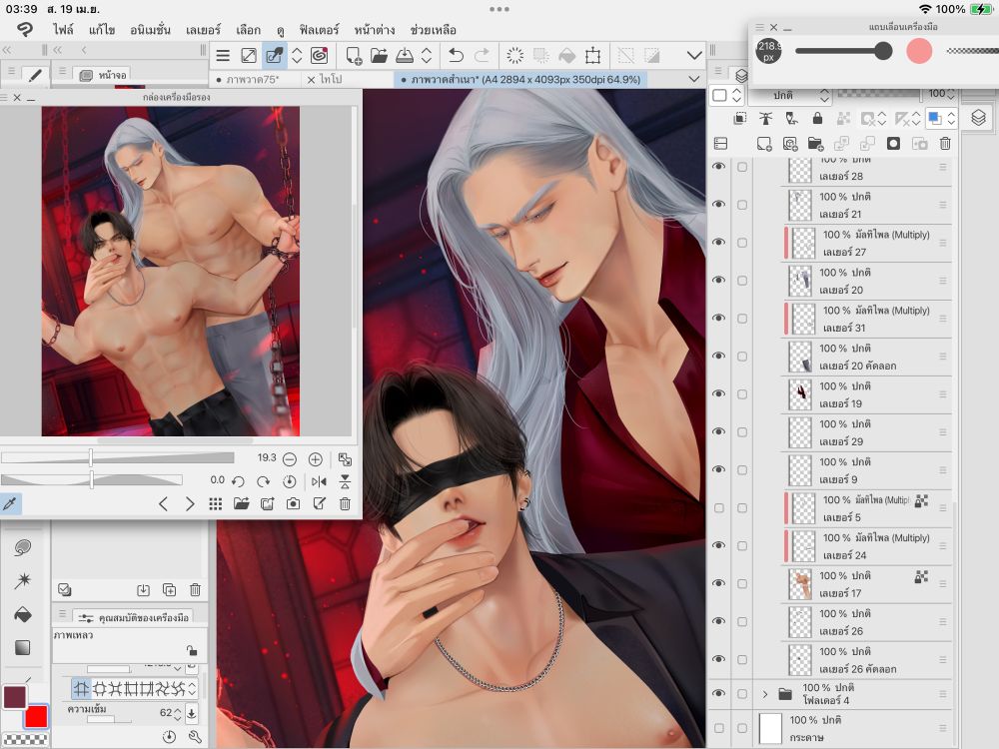Select the เลเยอร์ 17 layer thumbnail
The image size is (999, 749).
click(800, 584)
